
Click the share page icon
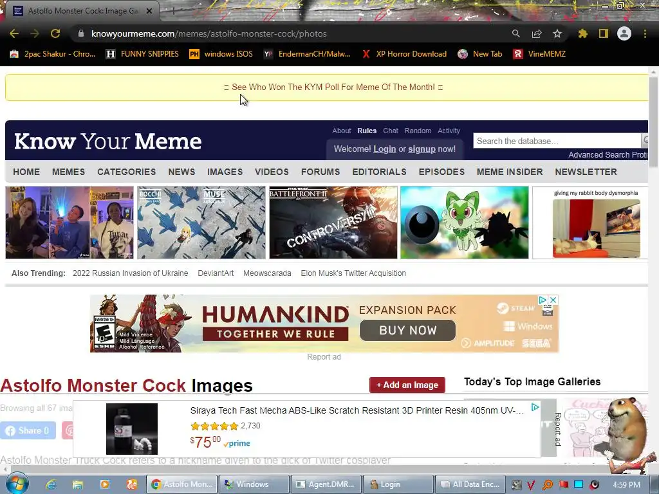(537, 33)
